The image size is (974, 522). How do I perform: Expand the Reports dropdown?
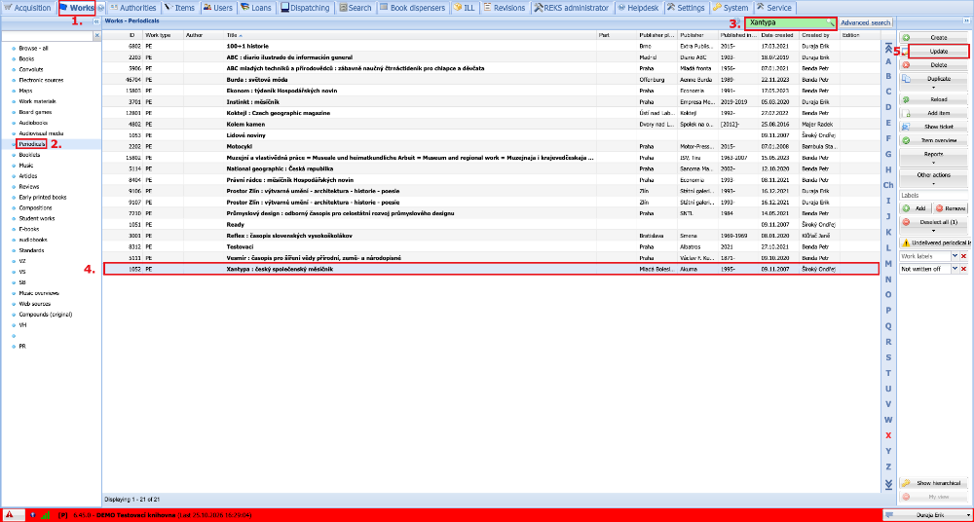pyautogui.click(x=934, y=157)
